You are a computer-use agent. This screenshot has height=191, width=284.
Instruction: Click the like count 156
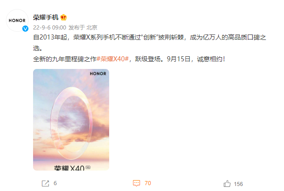238,184
